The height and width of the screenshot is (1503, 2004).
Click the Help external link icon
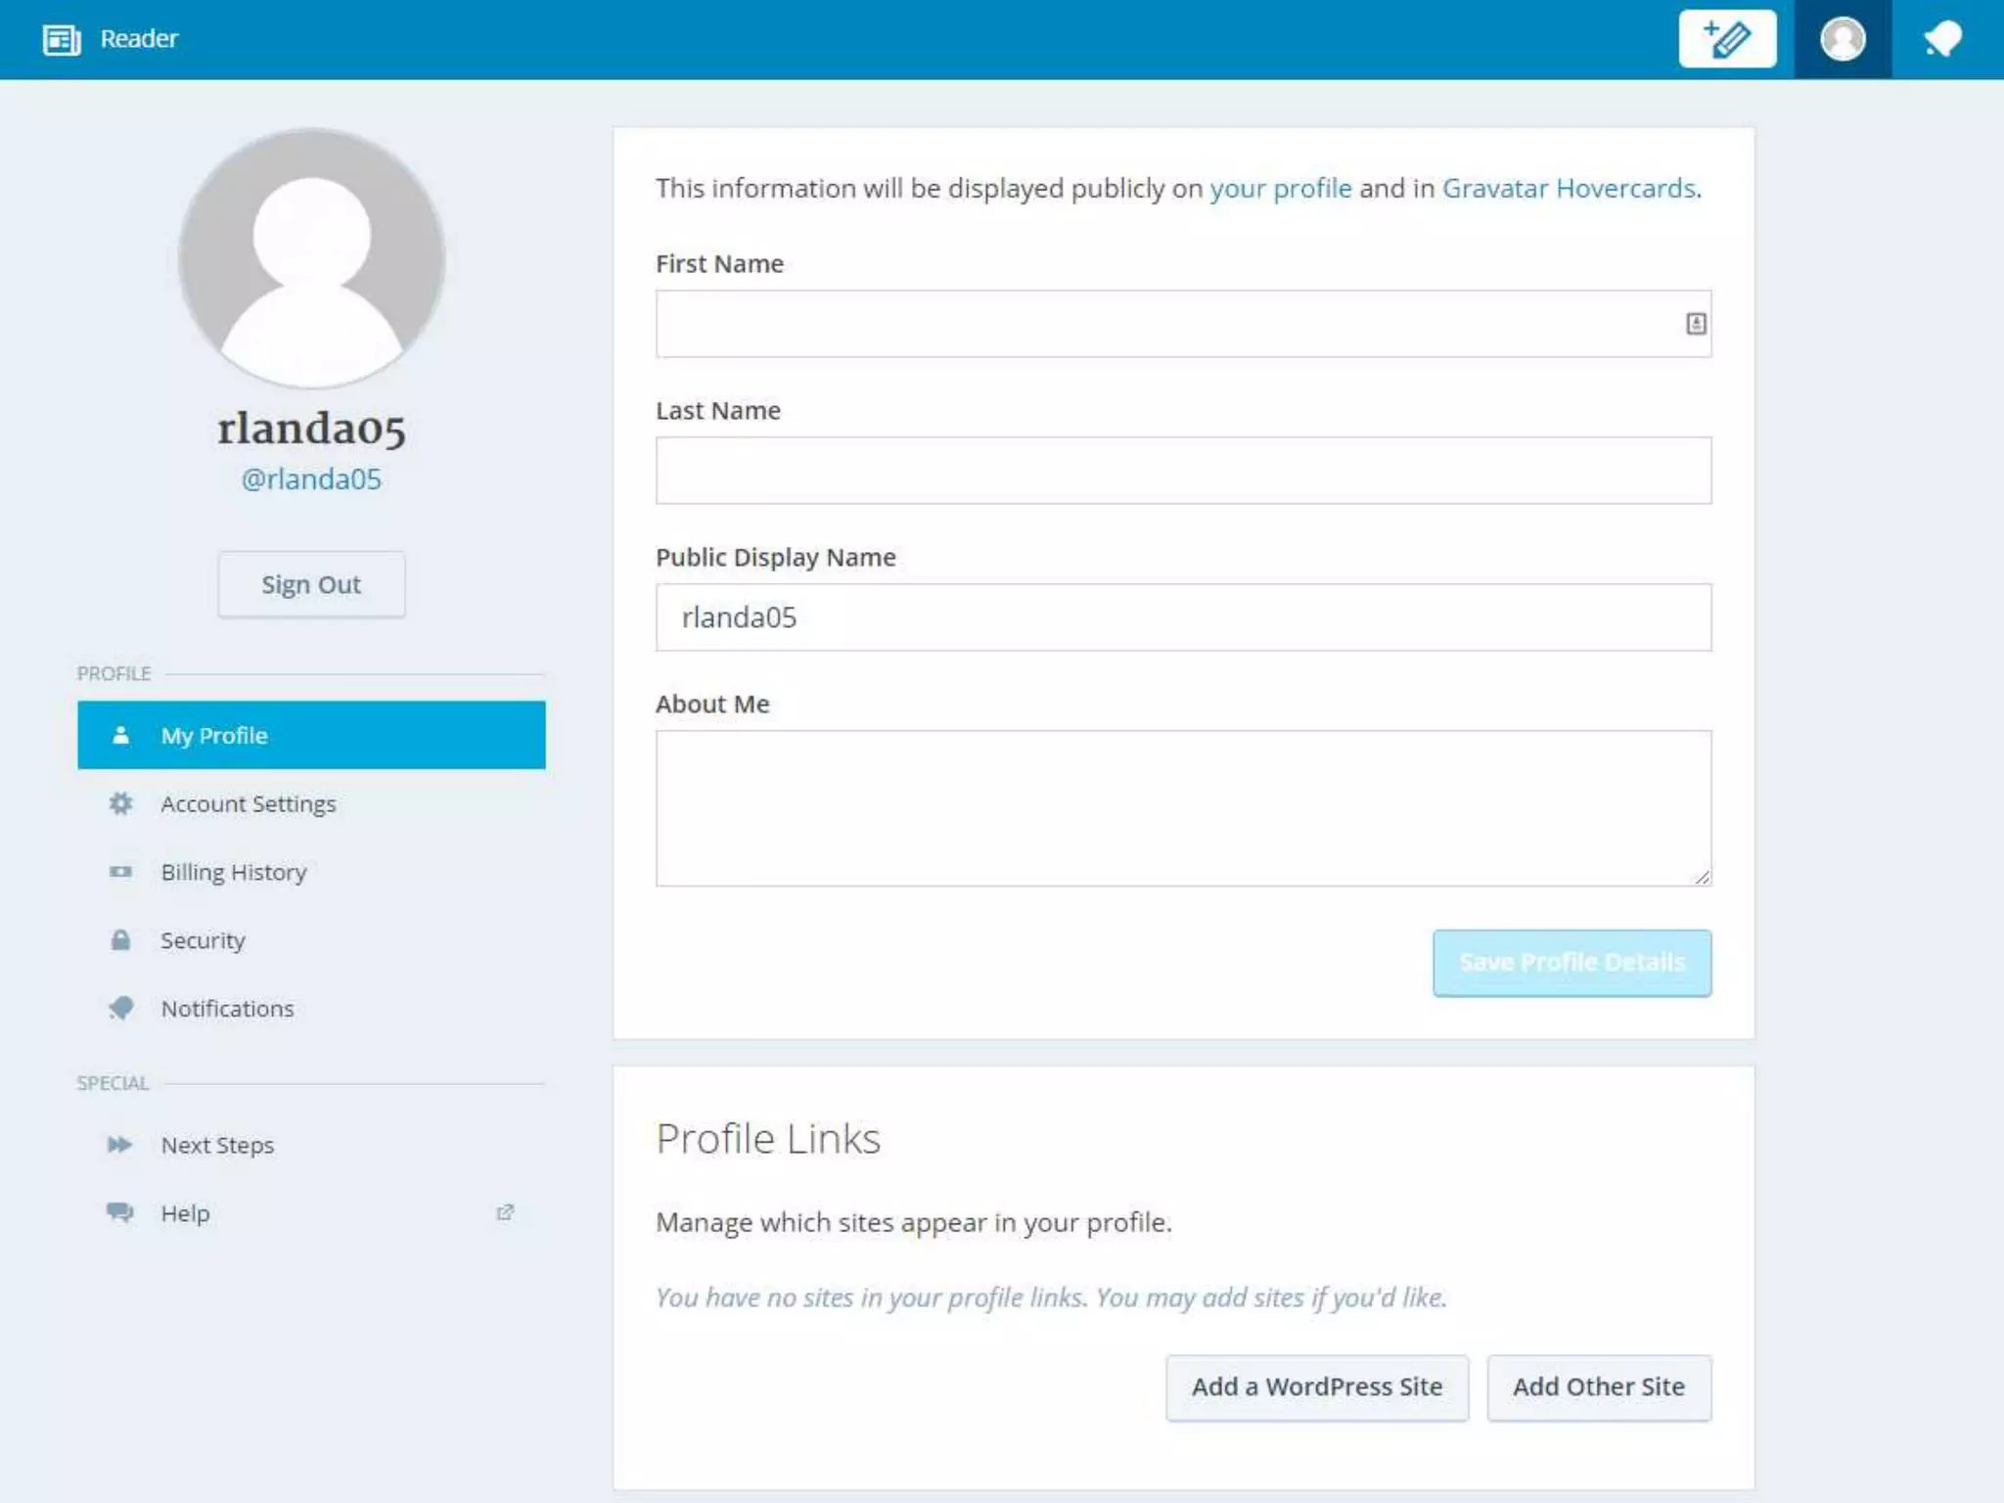505,1212
